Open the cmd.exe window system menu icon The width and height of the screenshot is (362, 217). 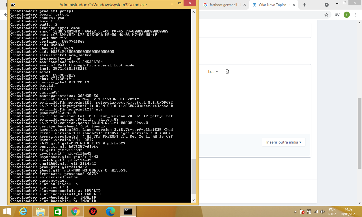13,5
